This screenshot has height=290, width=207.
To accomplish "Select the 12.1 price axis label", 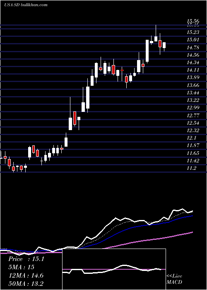I will point(191,138).
